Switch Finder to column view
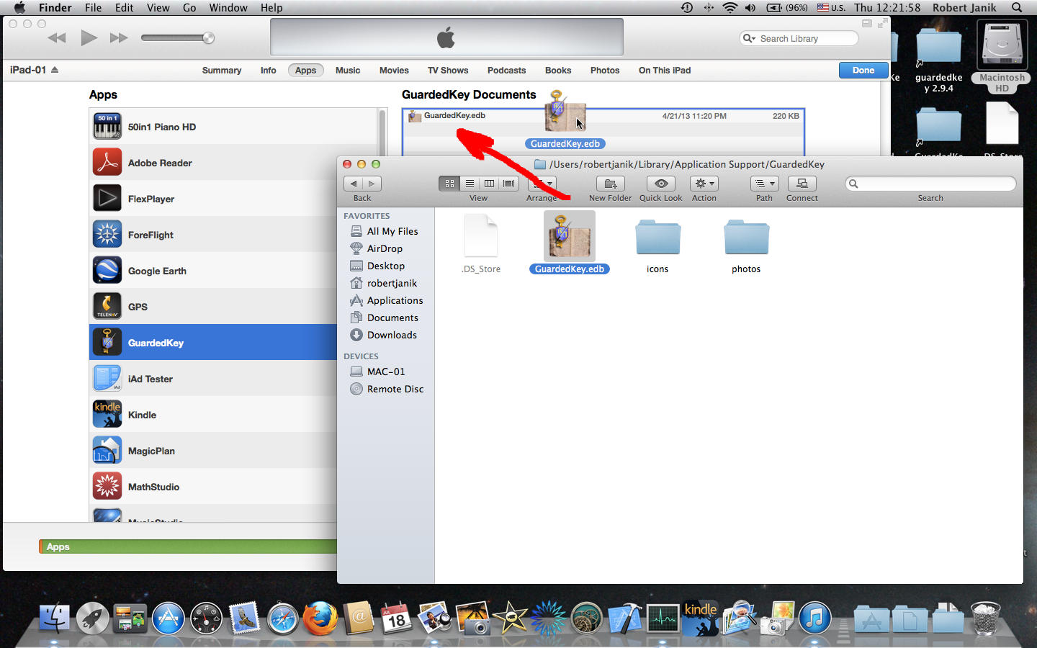 [489, 184]
